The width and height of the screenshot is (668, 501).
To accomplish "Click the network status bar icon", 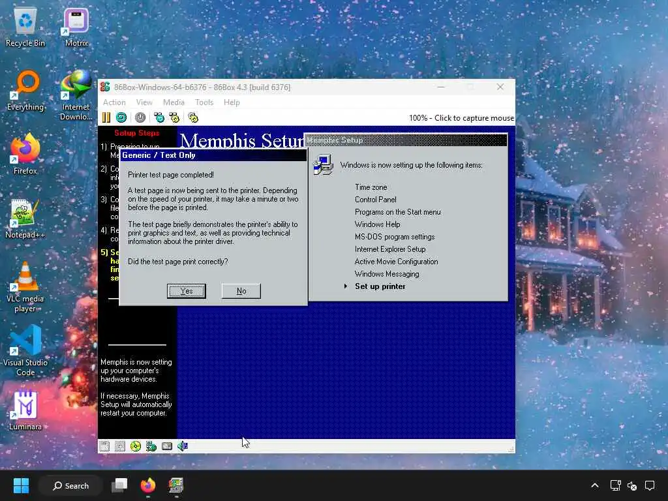I will (x=151, y=446).
